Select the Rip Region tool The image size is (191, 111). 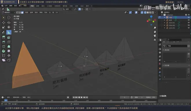tap(9, 60)
